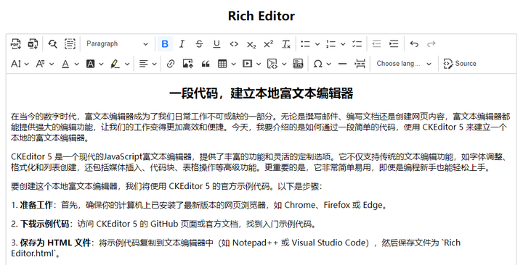Click inside the first paragraph starting 在当今的数字时代
523x265 pixels.
[261, 127]
